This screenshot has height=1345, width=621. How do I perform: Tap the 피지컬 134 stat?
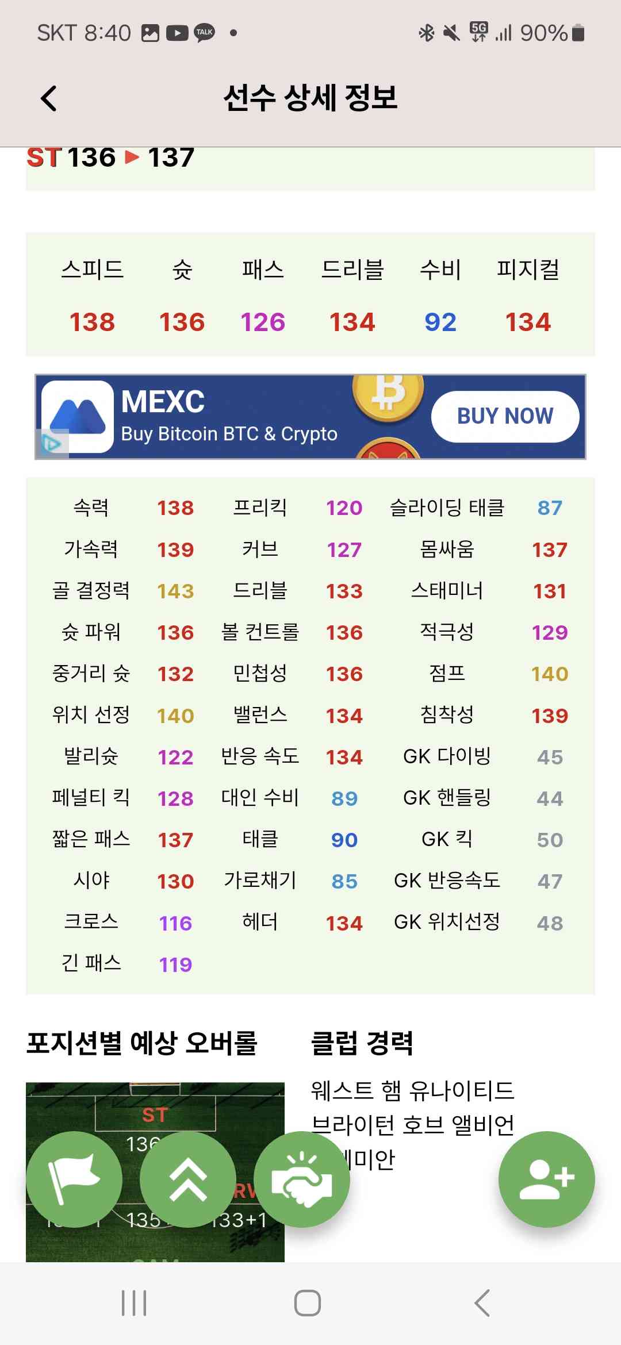pos(528,296)
